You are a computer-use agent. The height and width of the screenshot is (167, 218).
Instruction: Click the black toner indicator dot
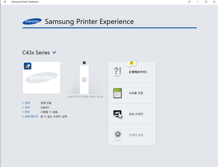pos(84,63)
